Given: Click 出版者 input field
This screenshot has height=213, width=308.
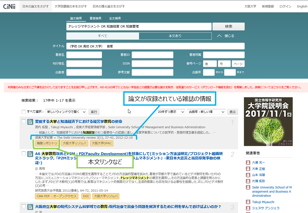Looking at the screenshot, I should (x=84, y=72).
